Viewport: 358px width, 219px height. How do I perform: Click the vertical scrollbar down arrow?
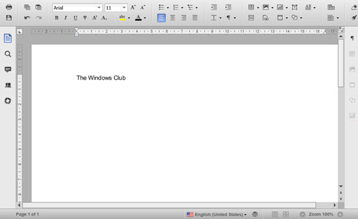(341, 186)
